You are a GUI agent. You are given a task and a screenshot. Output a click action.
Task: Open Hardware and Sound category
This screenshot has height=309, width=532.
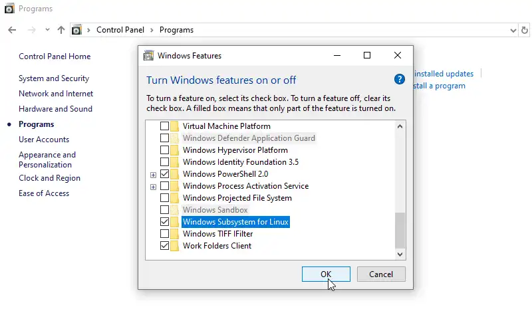pyautogui.click(x=56, y=109)
